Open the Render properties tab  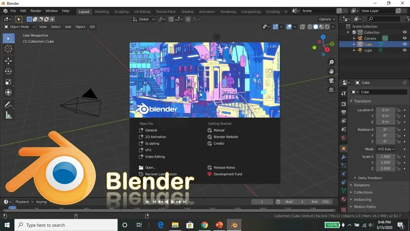[344, 104]
